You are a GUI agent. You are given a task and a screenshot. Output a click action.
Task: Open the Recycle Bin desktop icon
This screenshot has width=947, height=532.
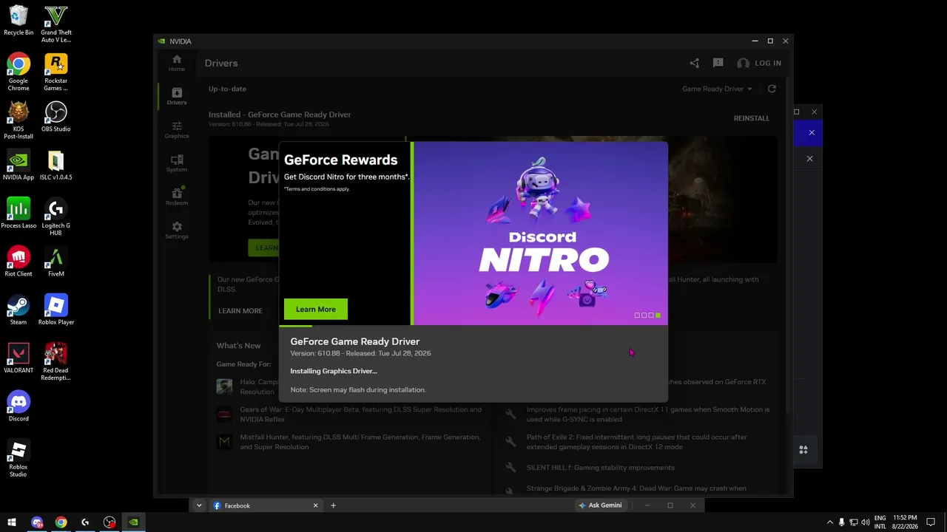[18, 21]
